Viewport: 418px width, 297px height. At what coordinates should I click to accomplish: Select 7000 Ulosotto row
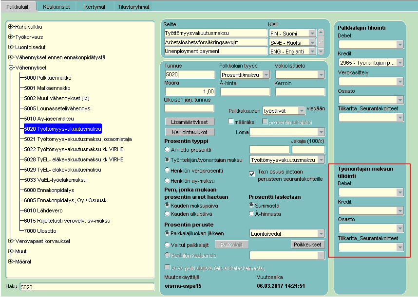tap(40, 231)
